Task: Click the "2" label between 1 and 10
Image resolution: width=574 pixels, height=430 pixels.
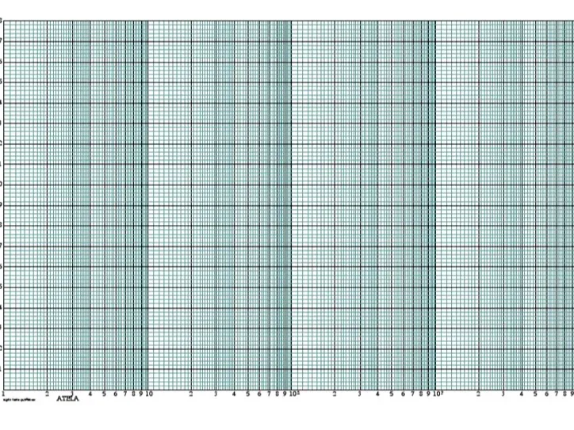Action: click(47, 394)
